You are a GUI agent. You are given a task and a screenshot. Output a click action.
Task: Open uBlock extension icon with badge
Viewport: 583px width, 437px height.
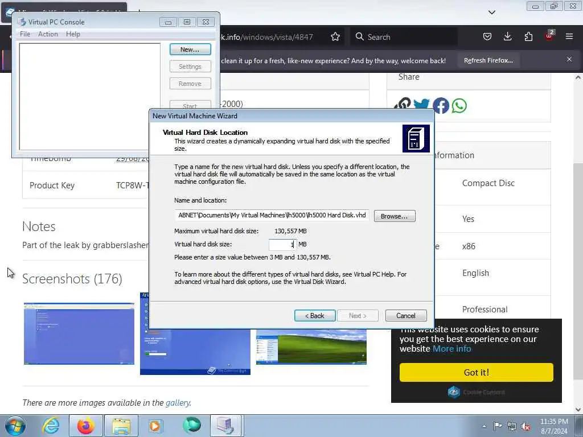[x=549, y=36]
